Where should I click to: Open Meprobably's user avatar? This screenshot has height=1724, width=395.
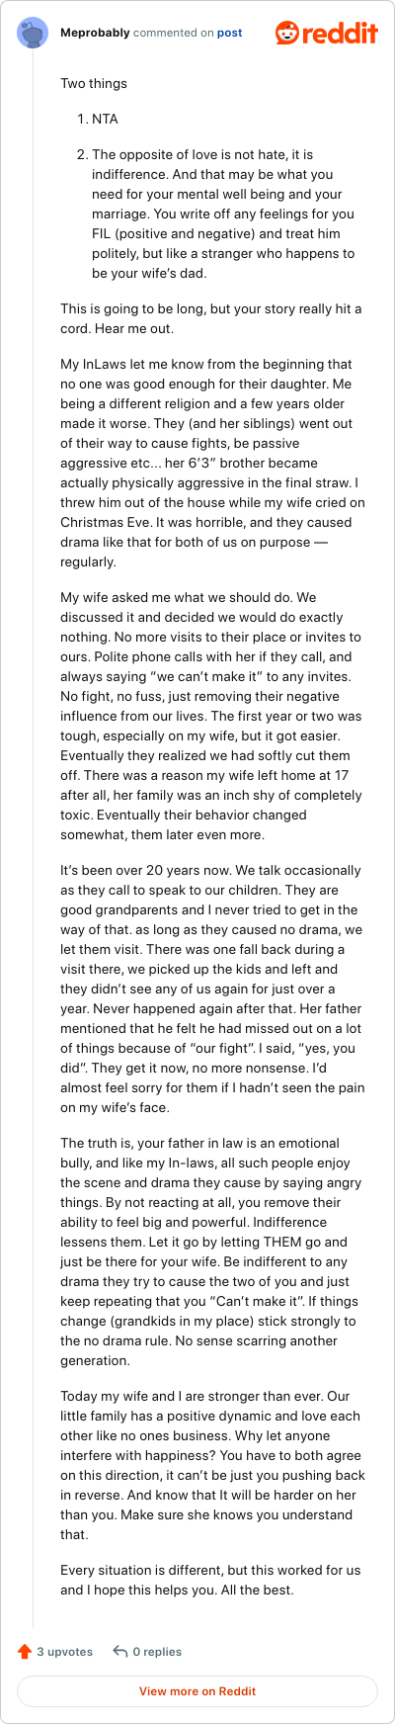33,33
